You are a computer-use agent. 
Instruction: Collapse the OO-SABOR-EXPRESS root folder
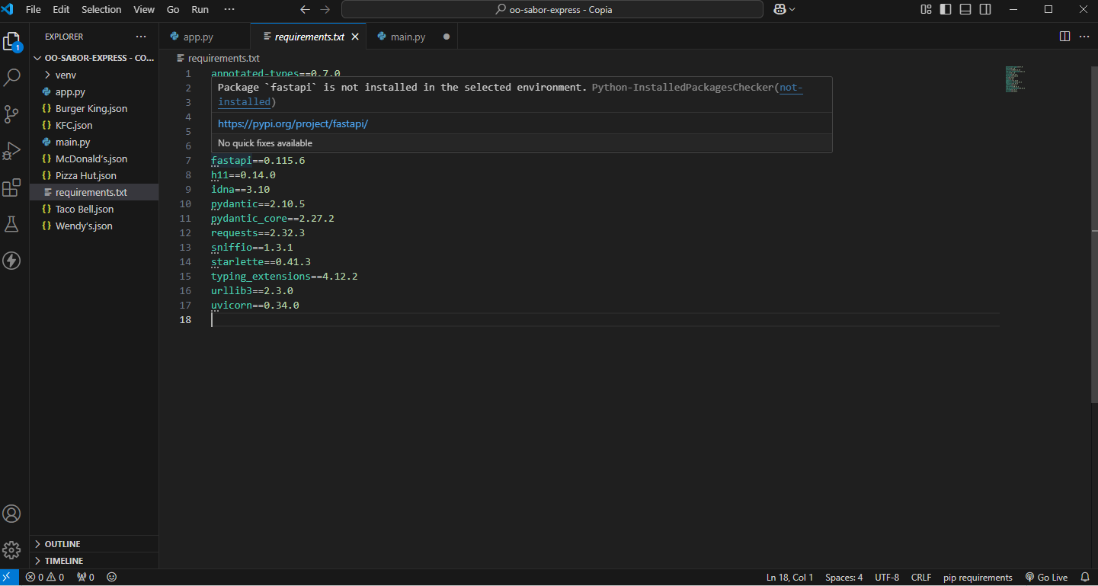tap(94, 58)
